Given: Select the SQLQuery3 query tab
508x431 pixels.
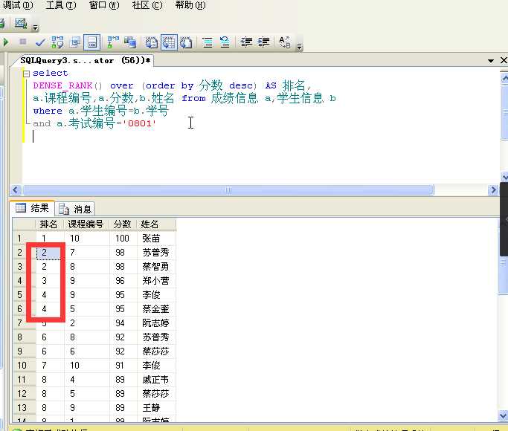Looking at the screenshot, I should (x=85, y=60).
